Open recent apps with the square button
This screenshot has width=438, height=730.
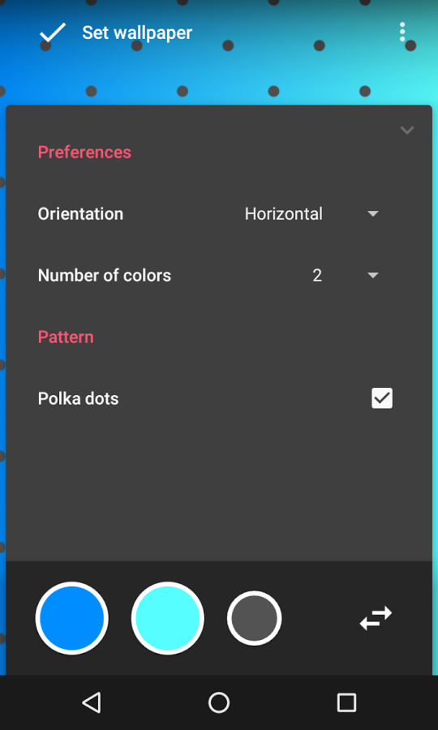[x=347, y=702]
